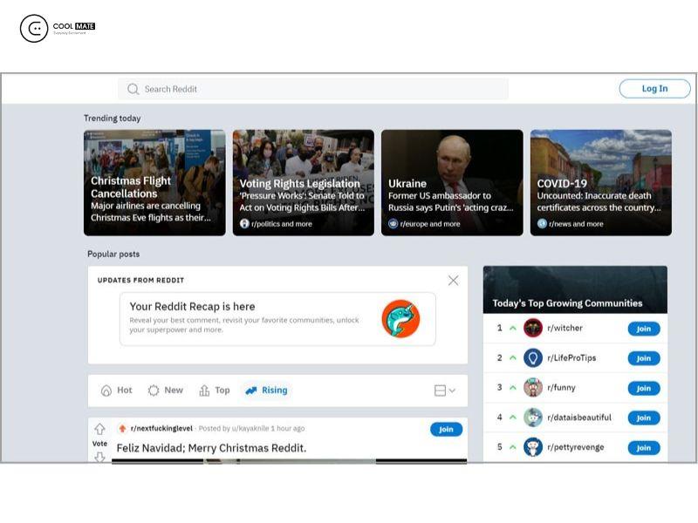Join the r/witcher community

[643, 329]
